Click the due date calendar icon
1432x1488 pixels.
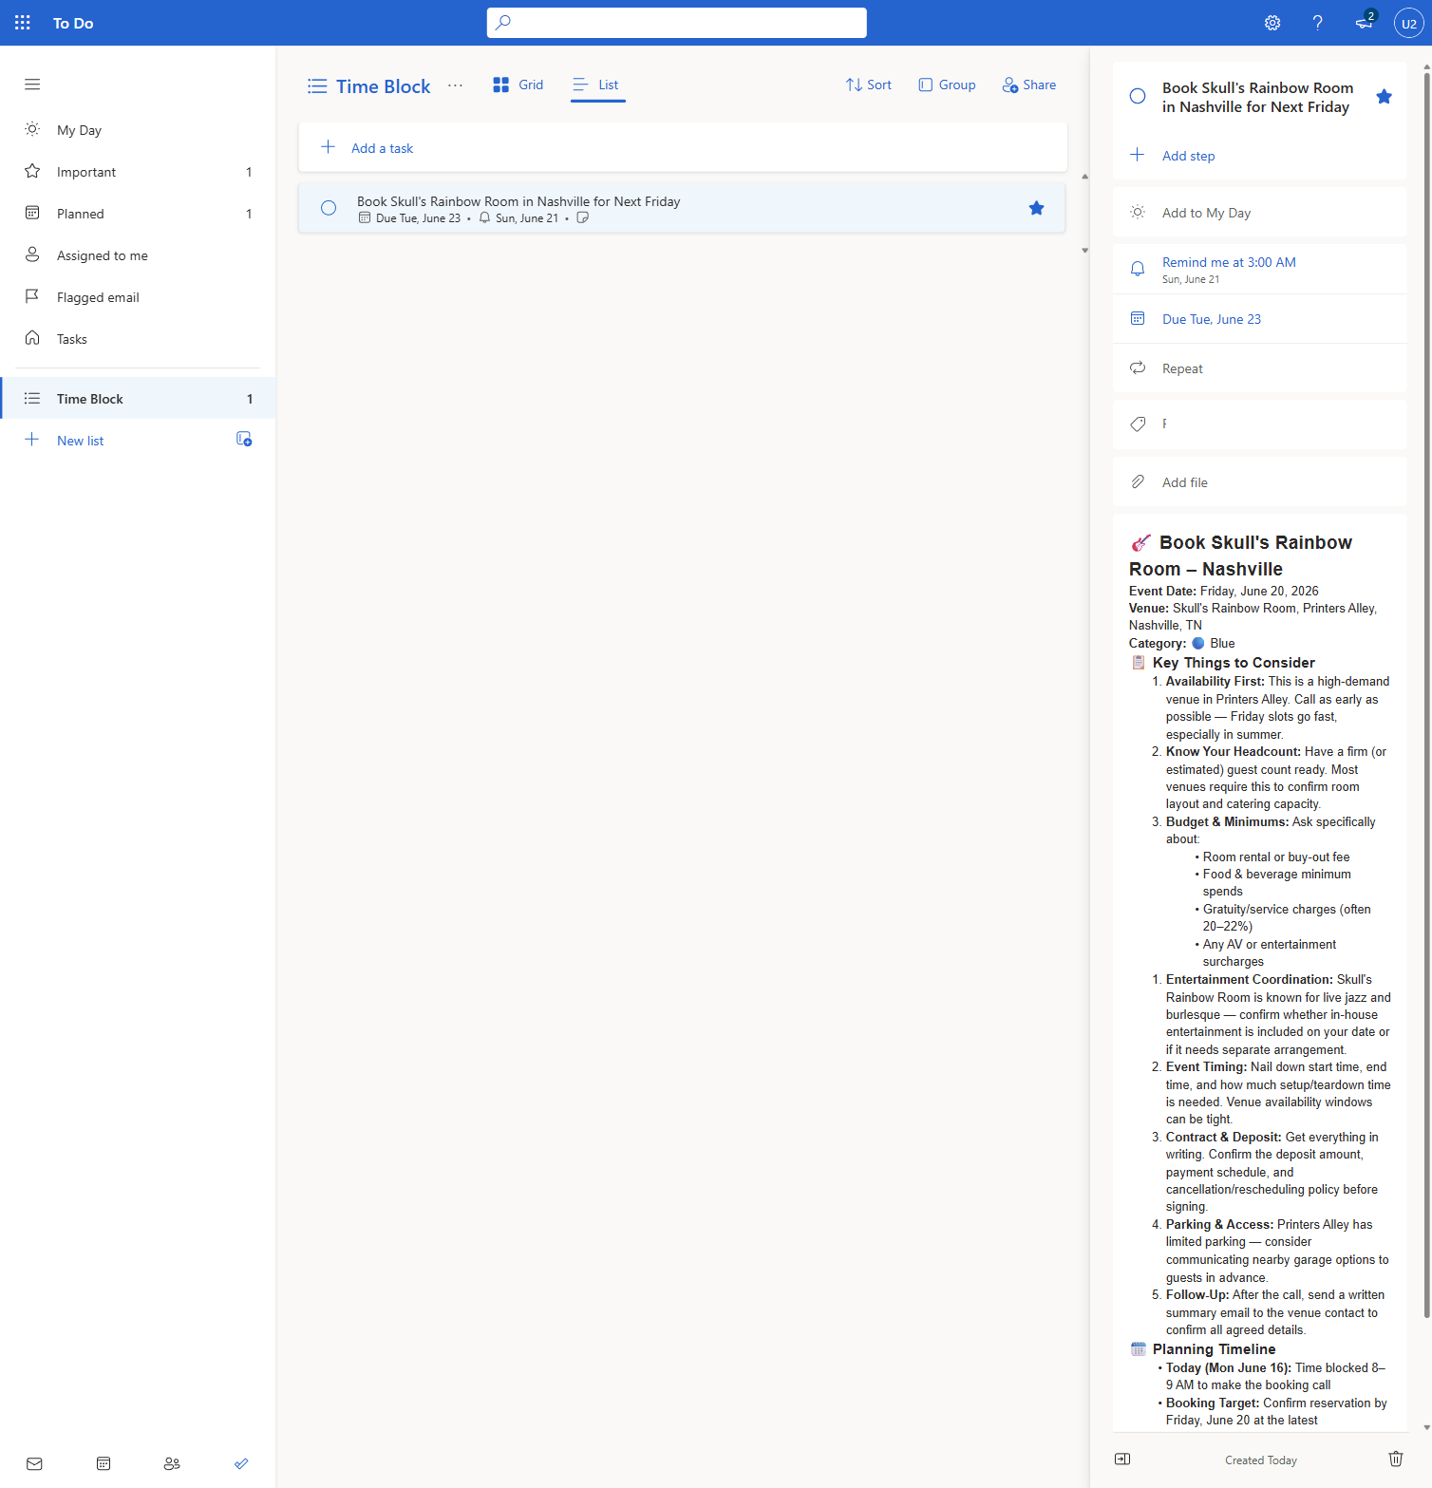coord(1138,318)
